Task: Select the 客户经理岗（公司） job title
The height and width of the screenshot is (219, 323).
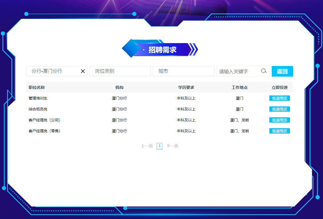Action: tap(45, 120)
